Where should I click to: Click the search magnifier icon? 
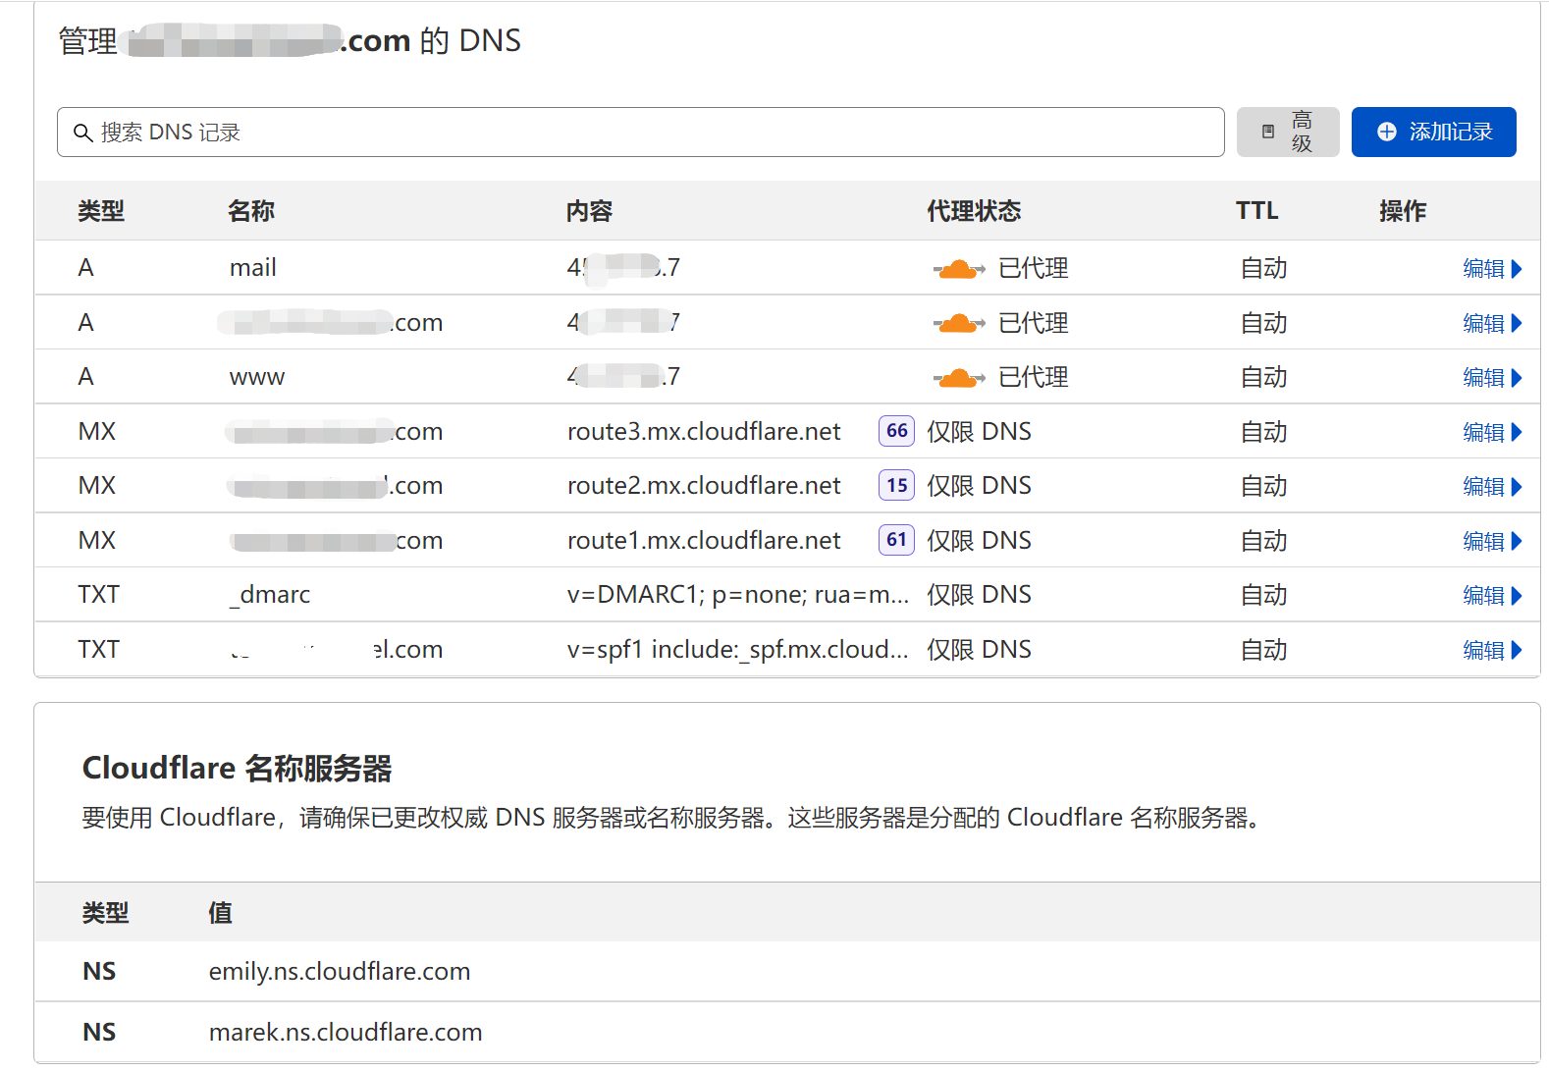pos(83,133)
